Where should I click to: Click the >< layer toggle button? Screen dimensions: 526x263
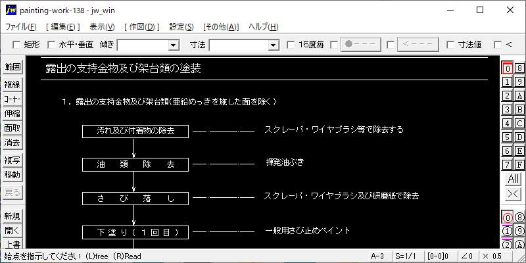pyautogui.click(x=514, y=194)
